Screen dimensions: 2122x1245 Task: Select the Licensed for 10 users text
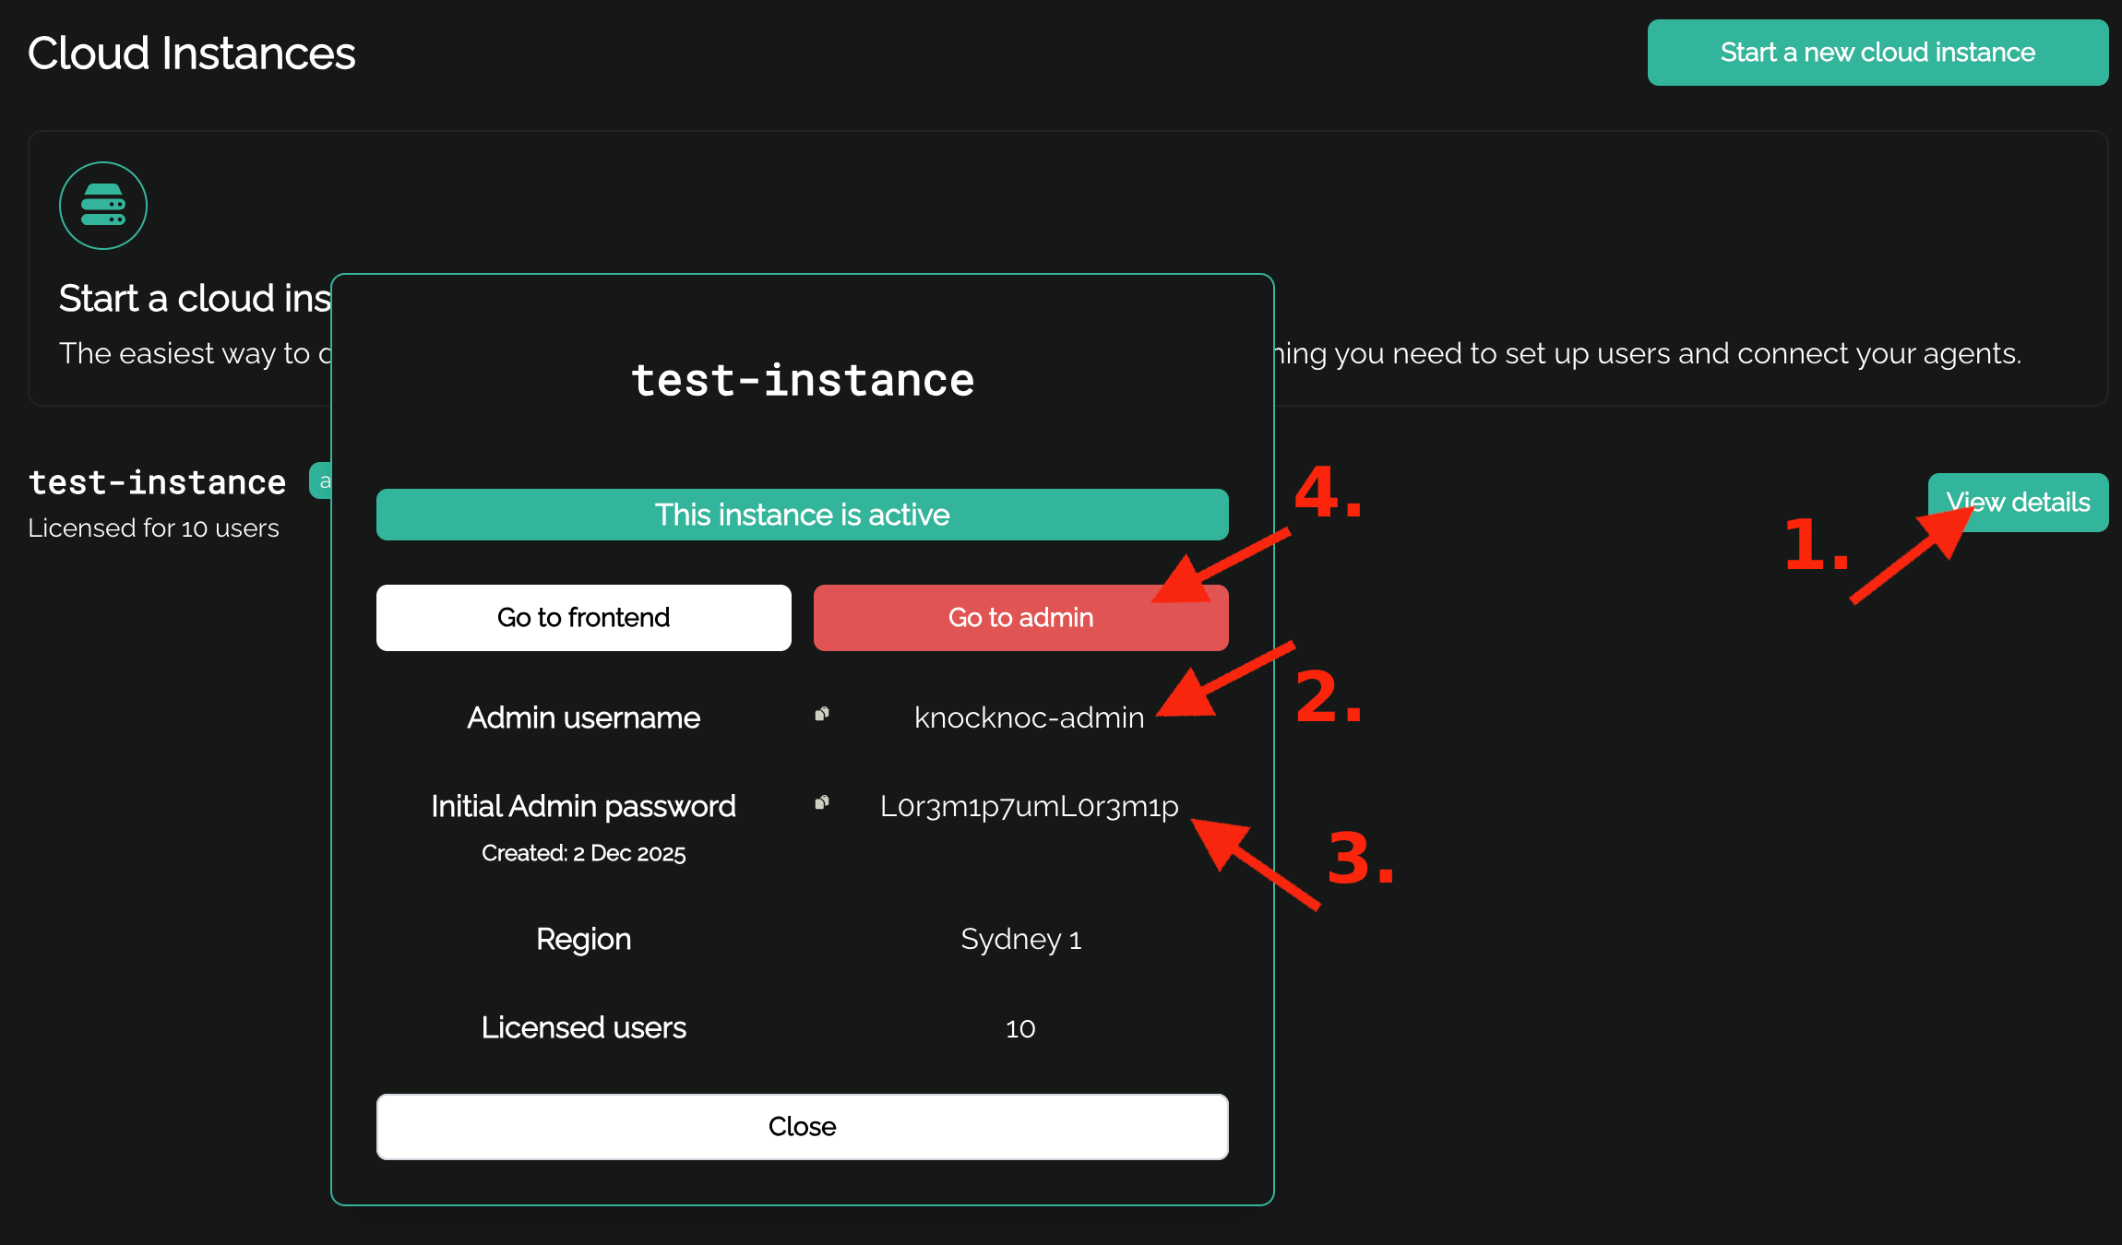click(153, 528)
